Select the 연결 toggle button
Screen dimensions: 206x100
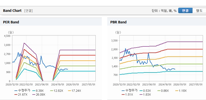pos(185,11)
